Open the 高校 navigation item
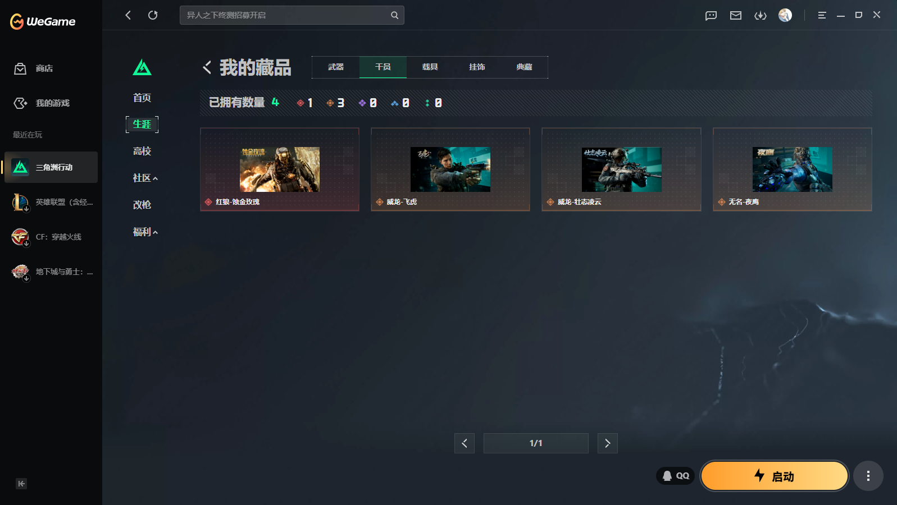 (142, 151)
